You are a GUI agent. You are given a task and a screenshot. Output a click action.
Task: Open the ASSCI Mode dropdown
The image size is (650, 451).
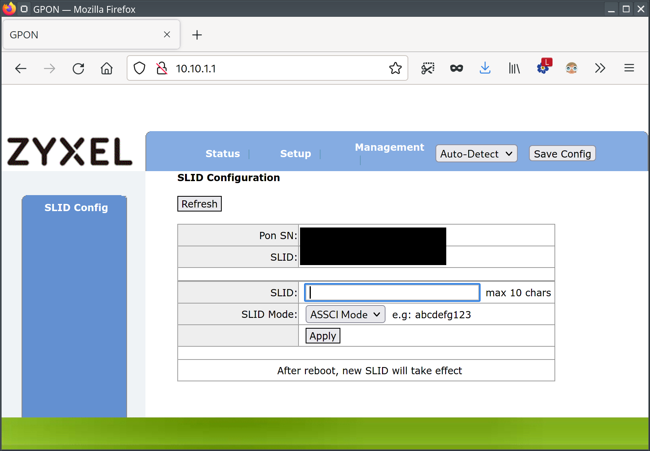[x=345, y=315]
